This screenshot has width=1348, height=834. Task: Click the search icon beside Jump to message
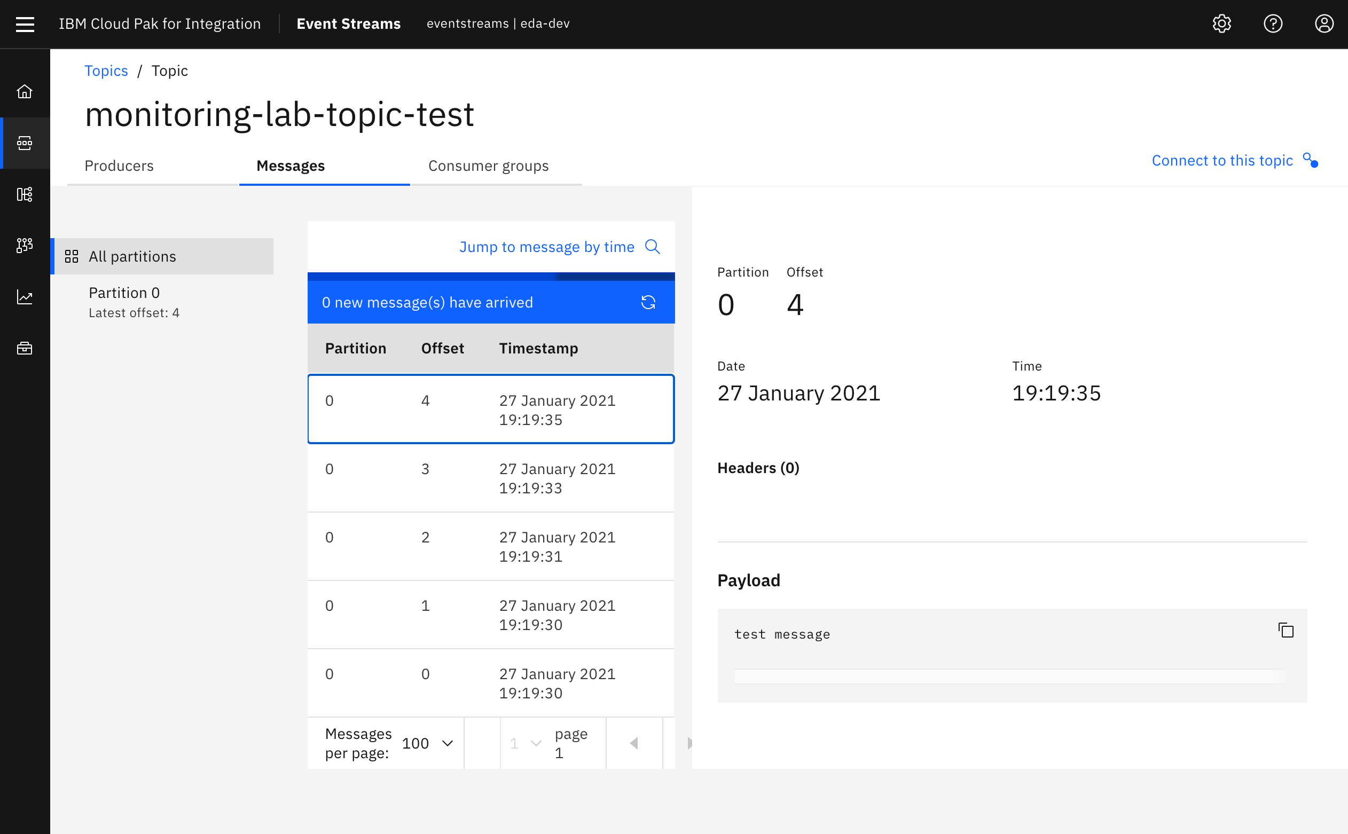tap(653, 247)
